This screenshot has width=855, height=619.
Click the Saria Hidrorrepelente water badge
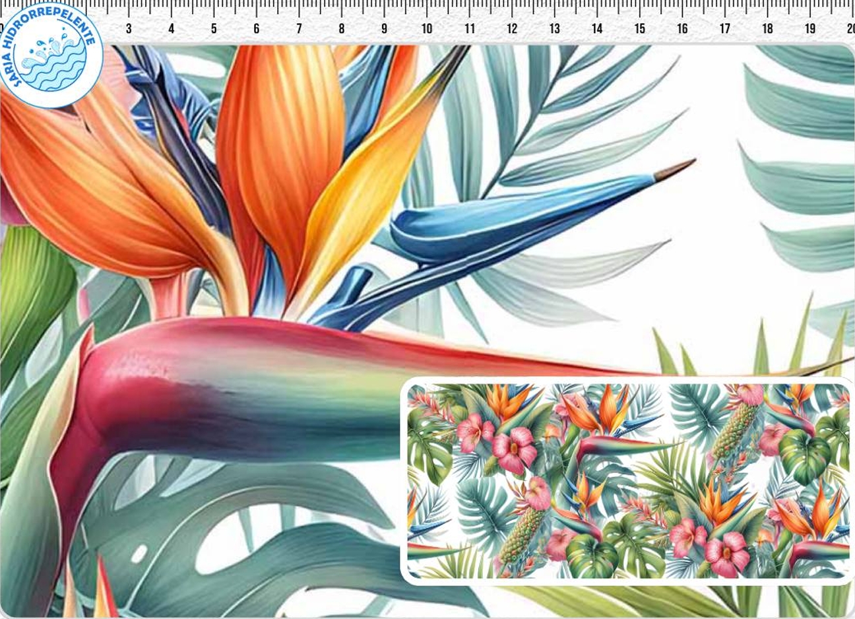point(50,53)
